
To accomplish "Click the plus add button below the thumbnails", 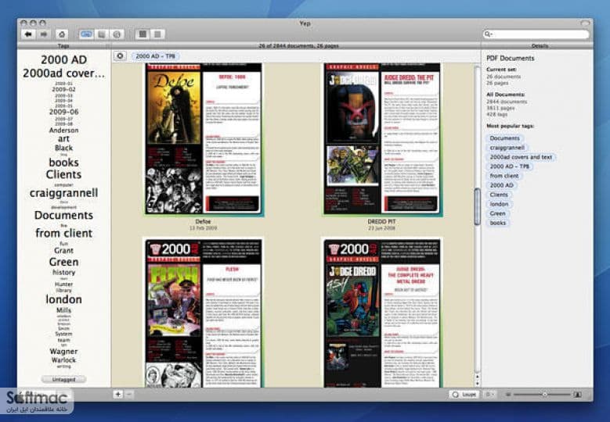I will [118, 394].
